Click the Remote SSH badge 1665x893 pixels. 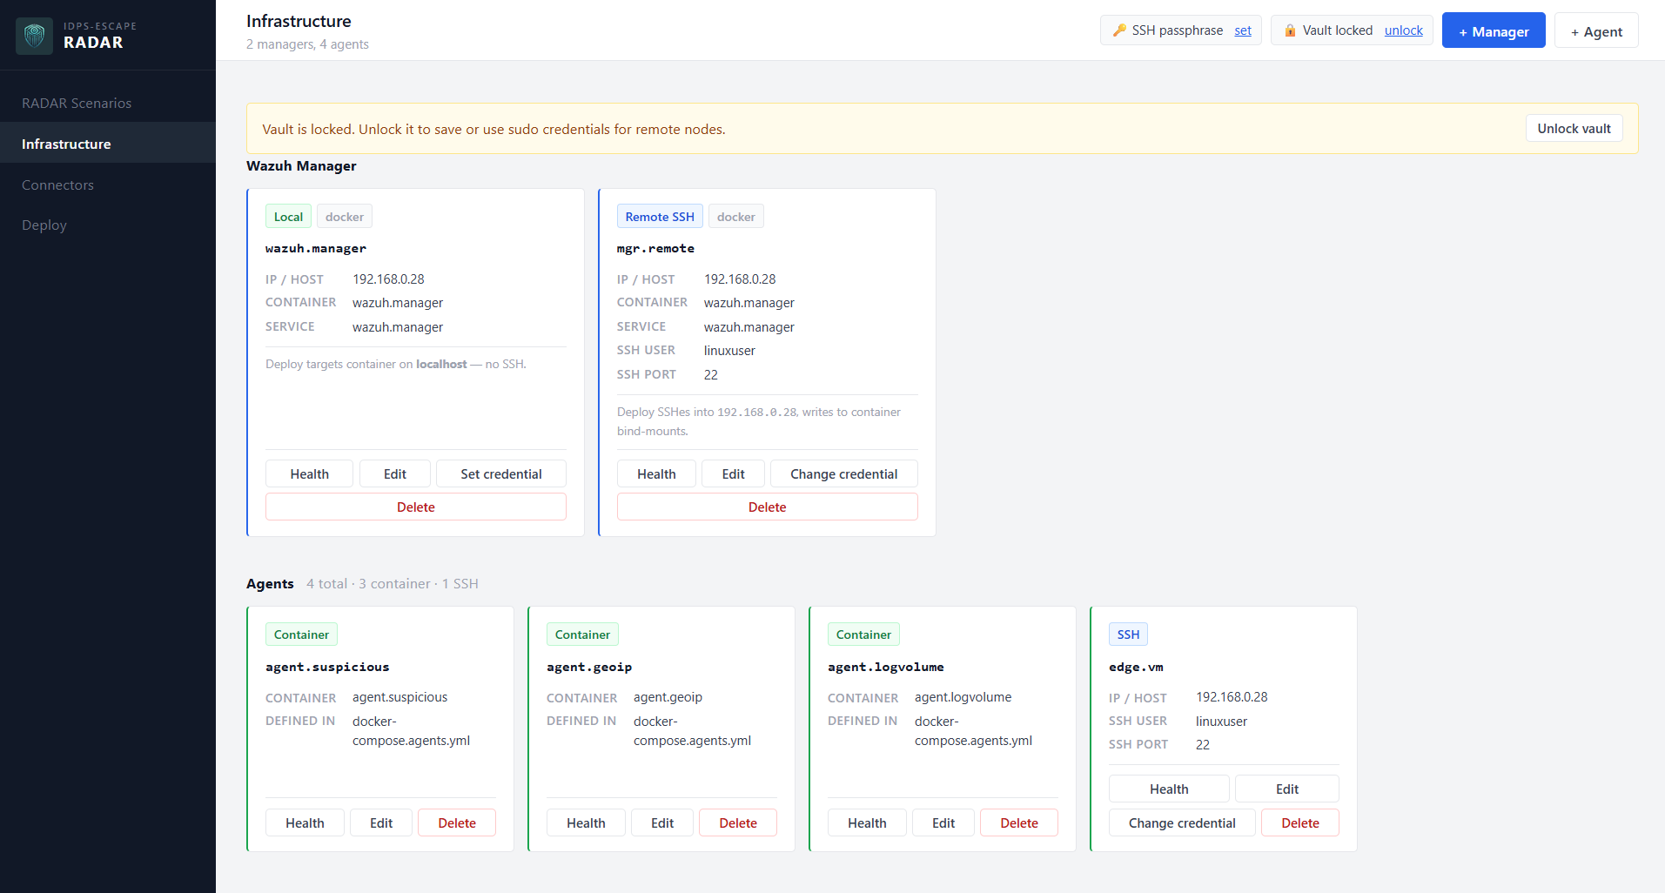660,216
